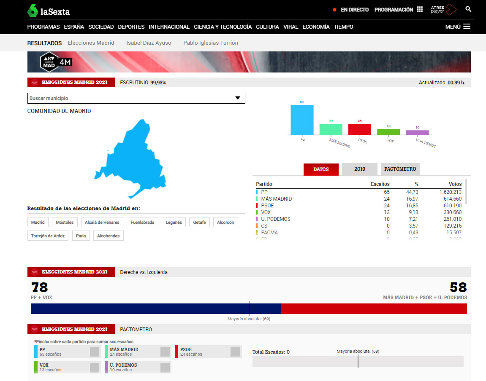
Task: Open the hamburger menu icon
Action: coord(467,27)
